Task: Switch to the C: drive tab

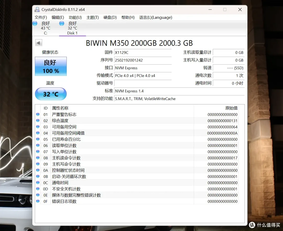Action: (x=46, y=28)
